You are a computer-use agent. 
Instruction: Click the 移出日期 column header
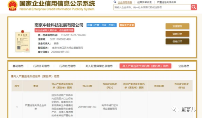159,86
